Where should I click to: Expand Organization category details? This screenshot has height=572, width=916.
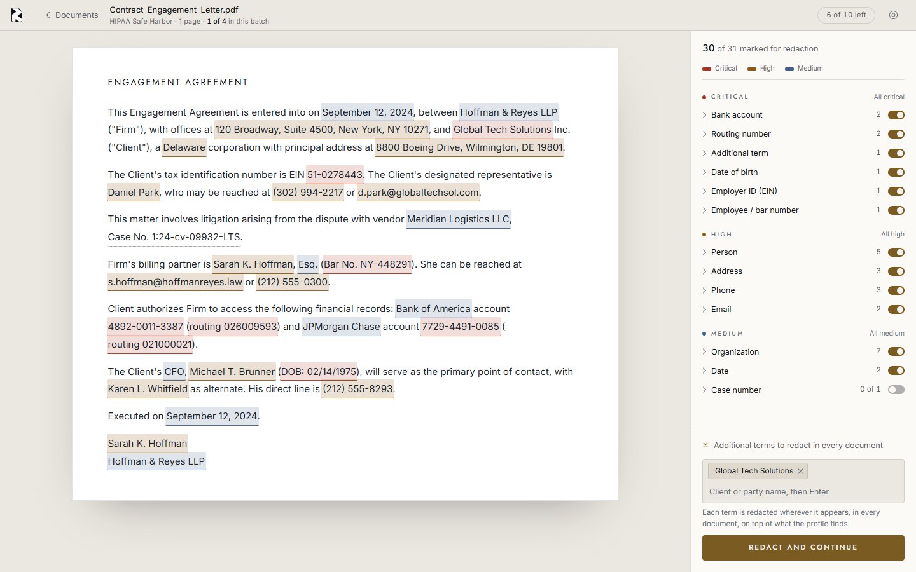pyautogui.click(x=705, y=351)
